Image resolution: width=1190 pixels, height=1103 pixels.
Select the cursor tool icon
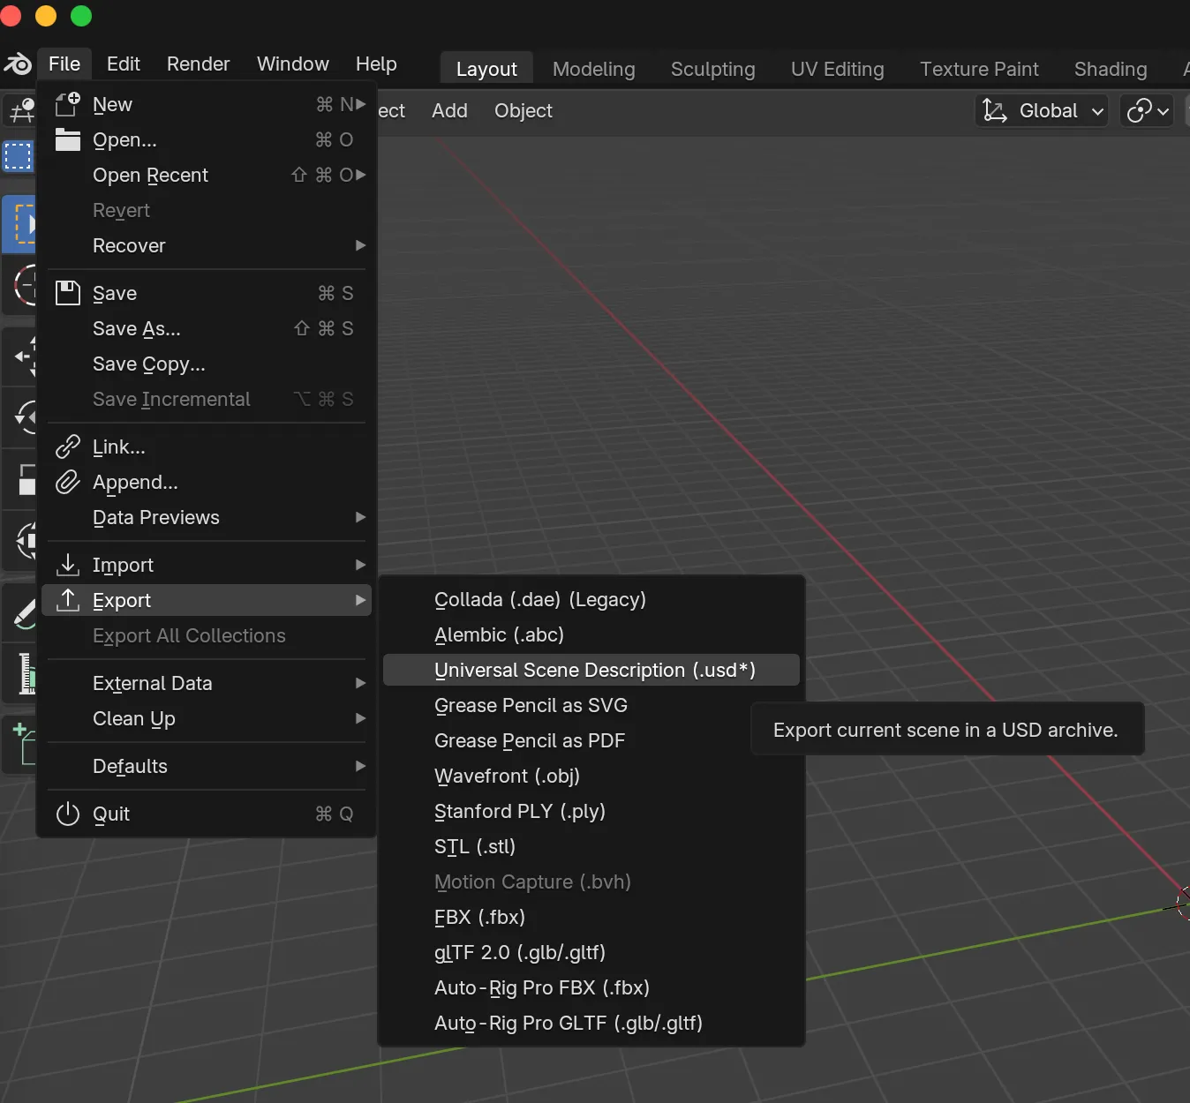click(21, 287)
